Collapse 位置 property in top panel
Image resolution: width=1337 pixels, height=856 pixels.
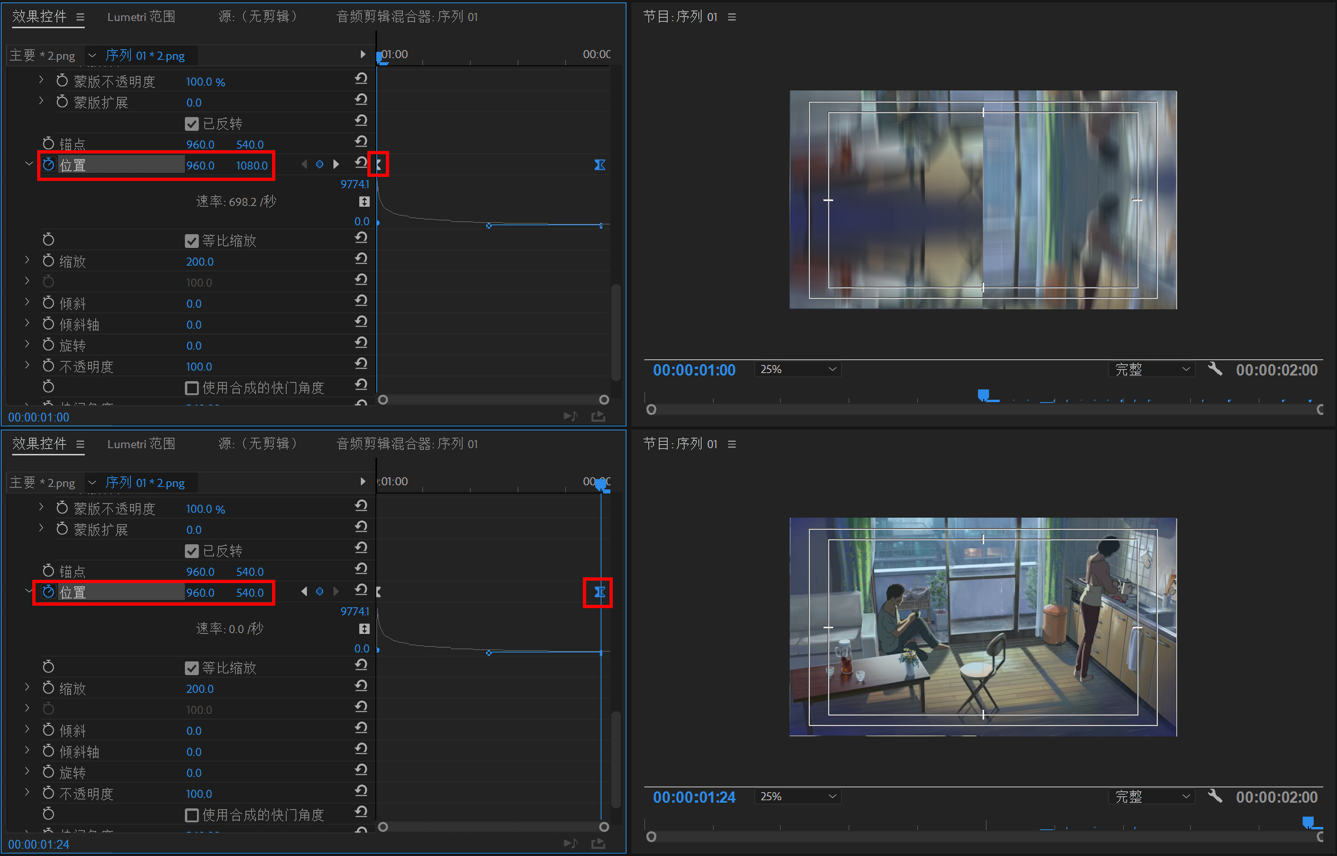point(29,164)
